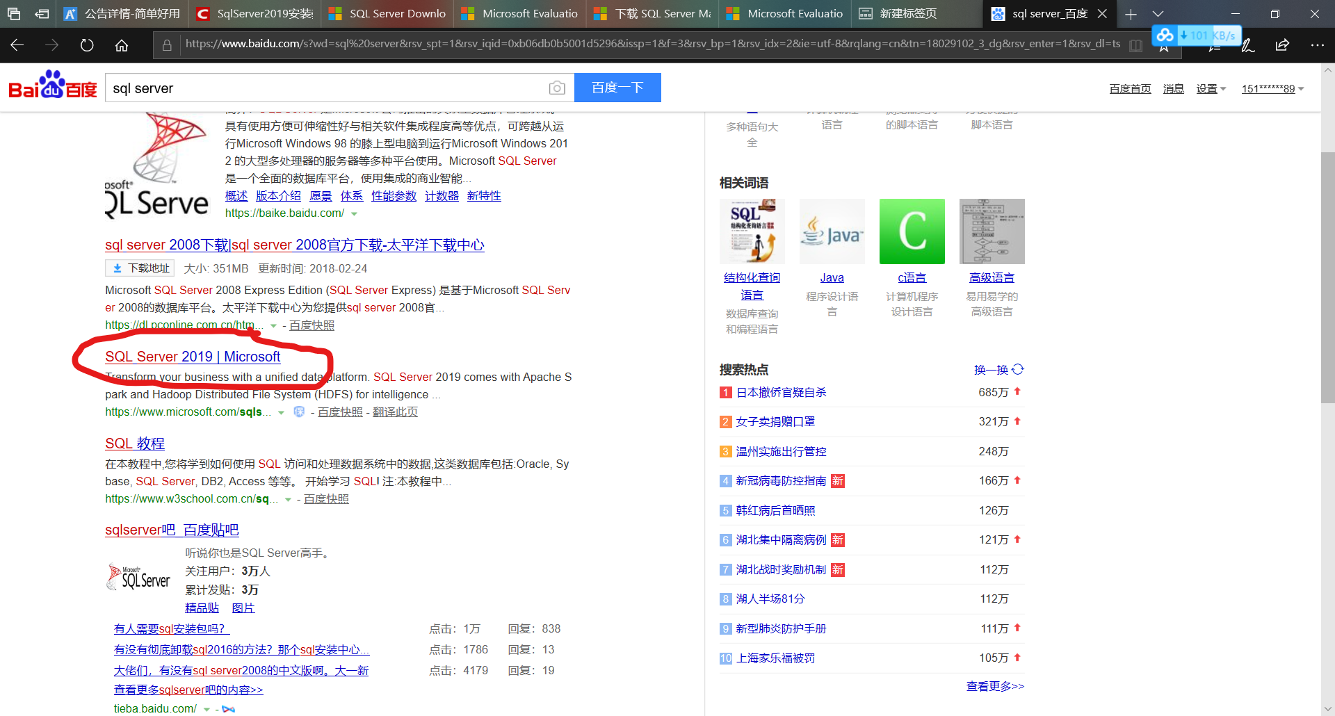Click the 下载地址 download button
The image size is (1335, 716).
click(141, 268)
